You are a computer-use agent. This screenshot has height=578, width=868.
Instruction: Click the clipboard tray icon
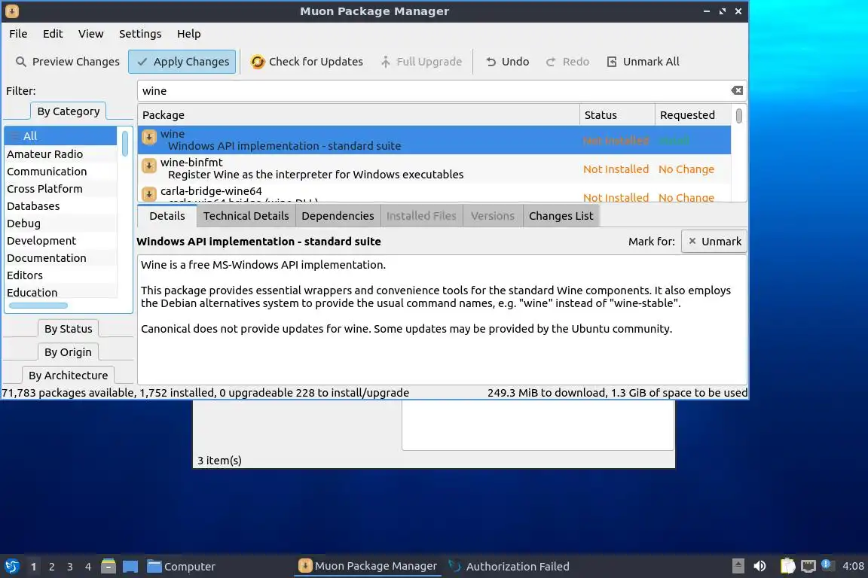(787, 566)
